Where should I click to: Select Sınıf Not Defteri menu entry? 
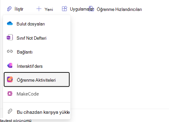coord(37,38)
